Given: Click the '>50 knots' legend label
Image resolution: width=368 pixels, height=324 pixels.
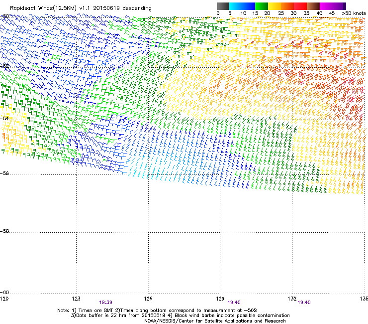Looking at the screenshot, I should [x=354, y=13].
